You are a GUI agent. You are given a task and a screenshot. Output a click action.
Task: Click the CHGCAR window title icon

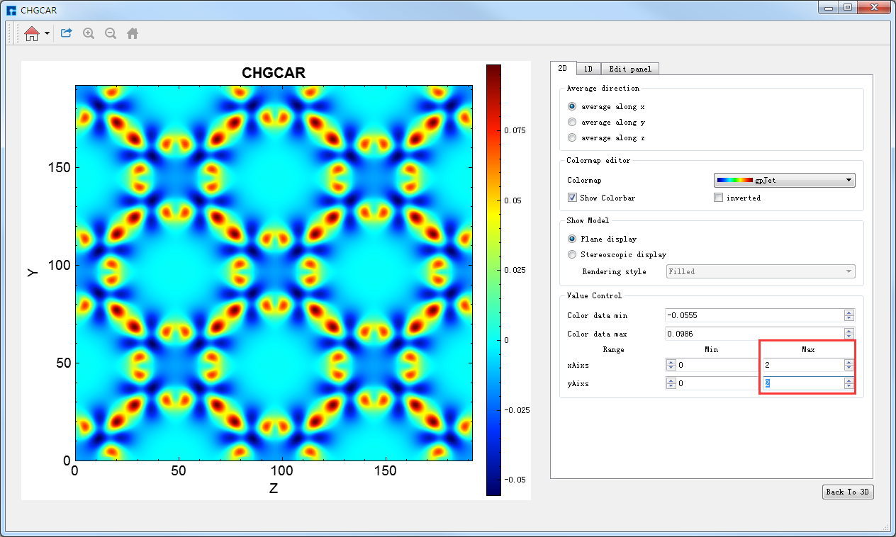click(11, 10)
